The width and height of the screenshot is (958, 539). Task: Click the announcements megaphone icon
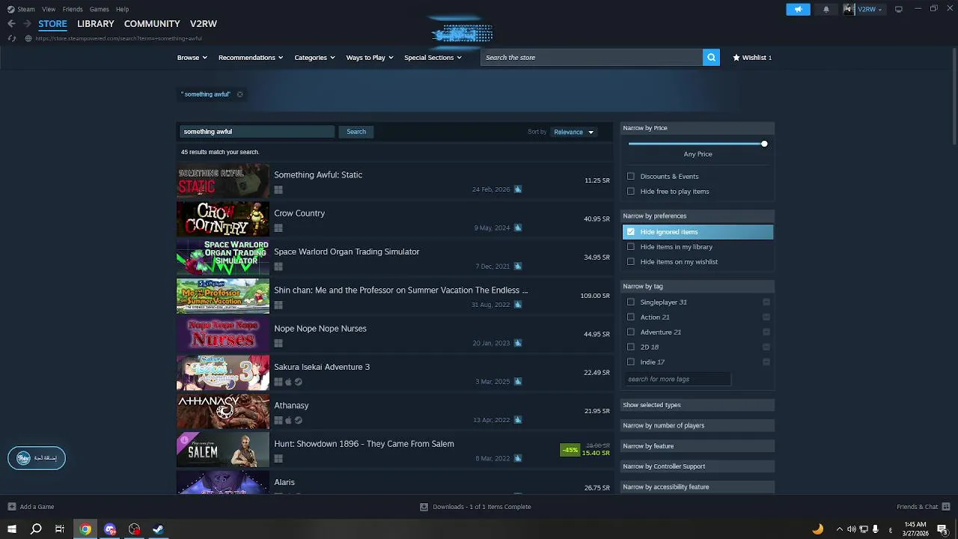point(798,9)
